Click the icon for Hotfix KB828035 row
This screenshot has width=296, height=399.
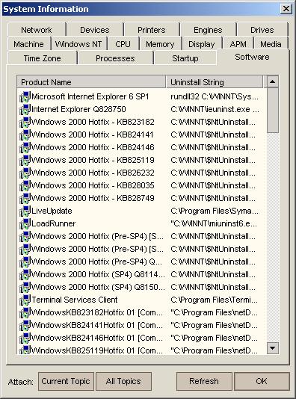click(25, 186)
